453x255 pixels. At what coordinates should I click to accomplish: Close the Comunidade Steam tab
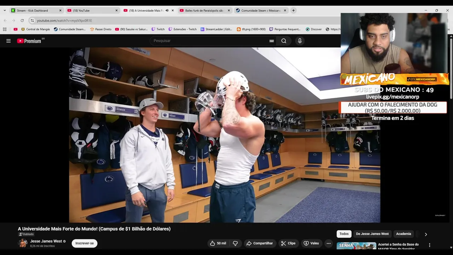click(x=285, y=10)
